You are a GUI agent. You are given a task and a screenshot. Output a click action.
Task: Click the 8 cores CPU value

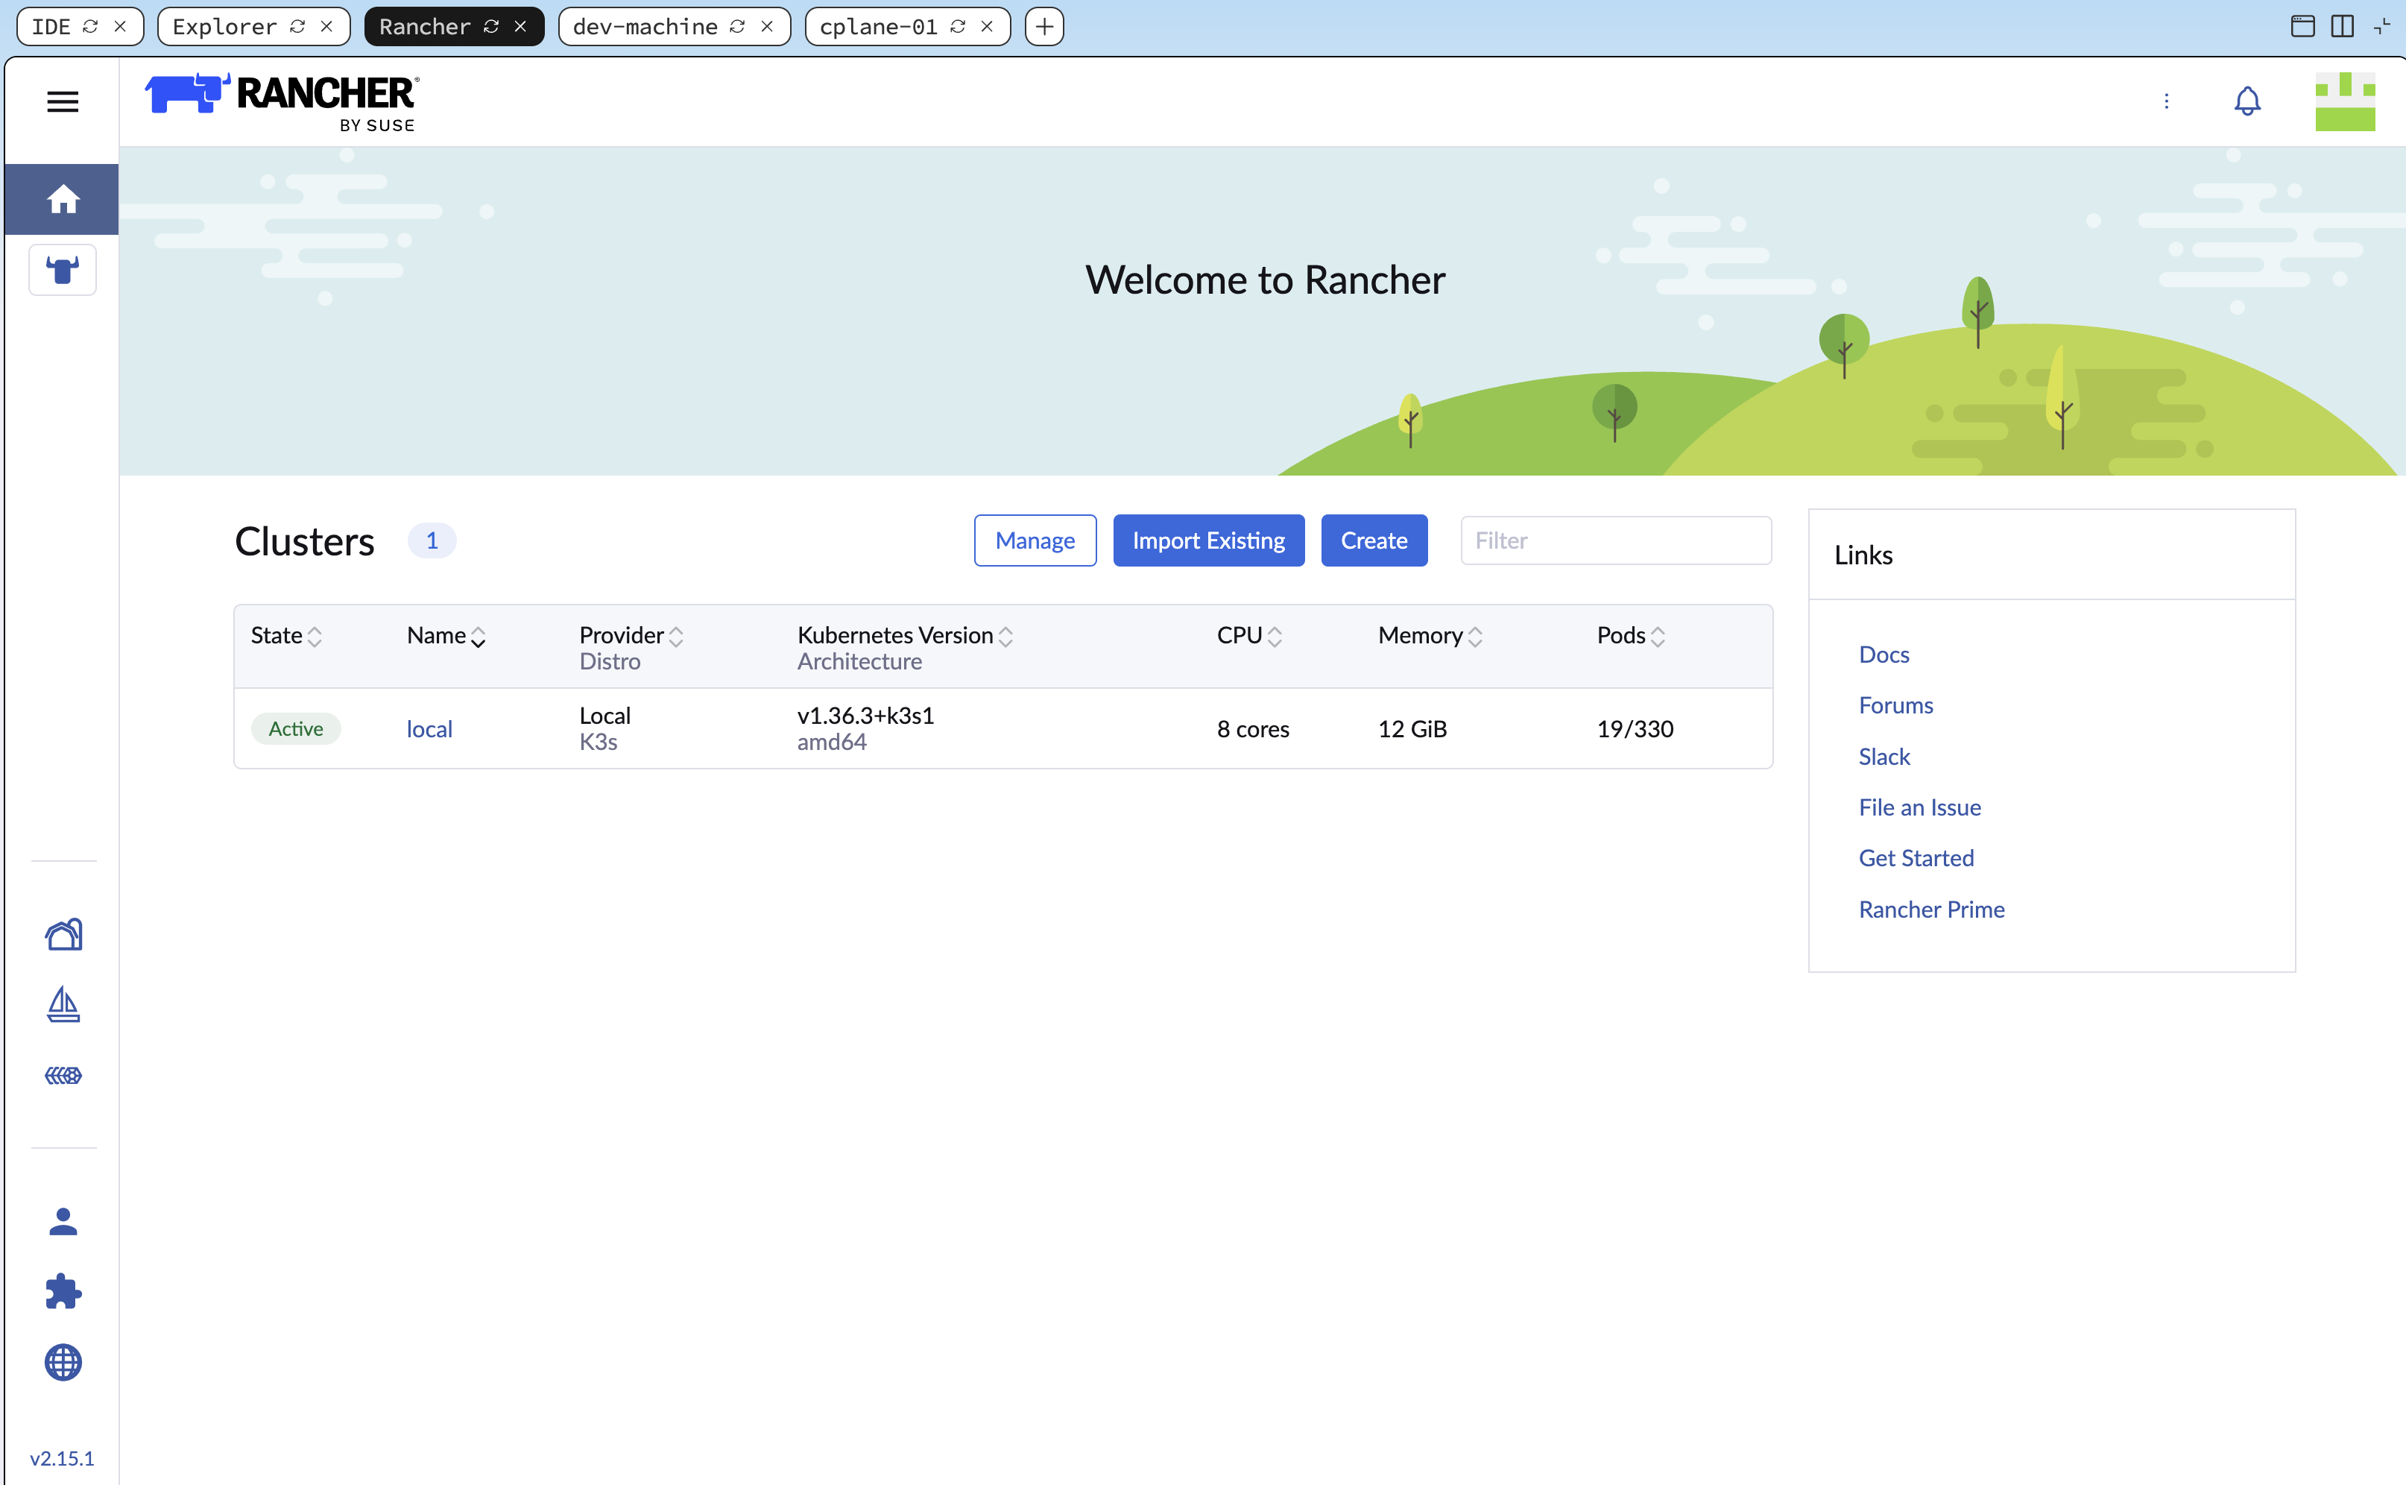coord(1253,729)
